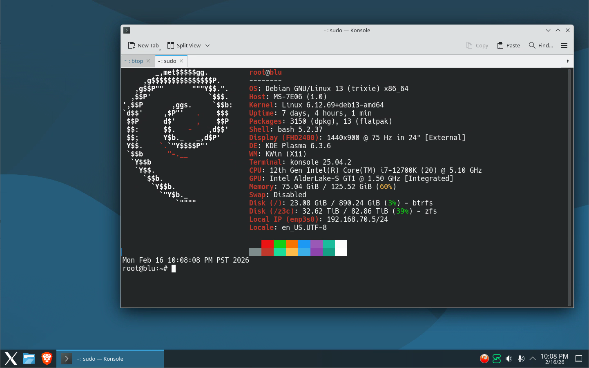Click the small icon at the tab bar's right end

[568, 61]
